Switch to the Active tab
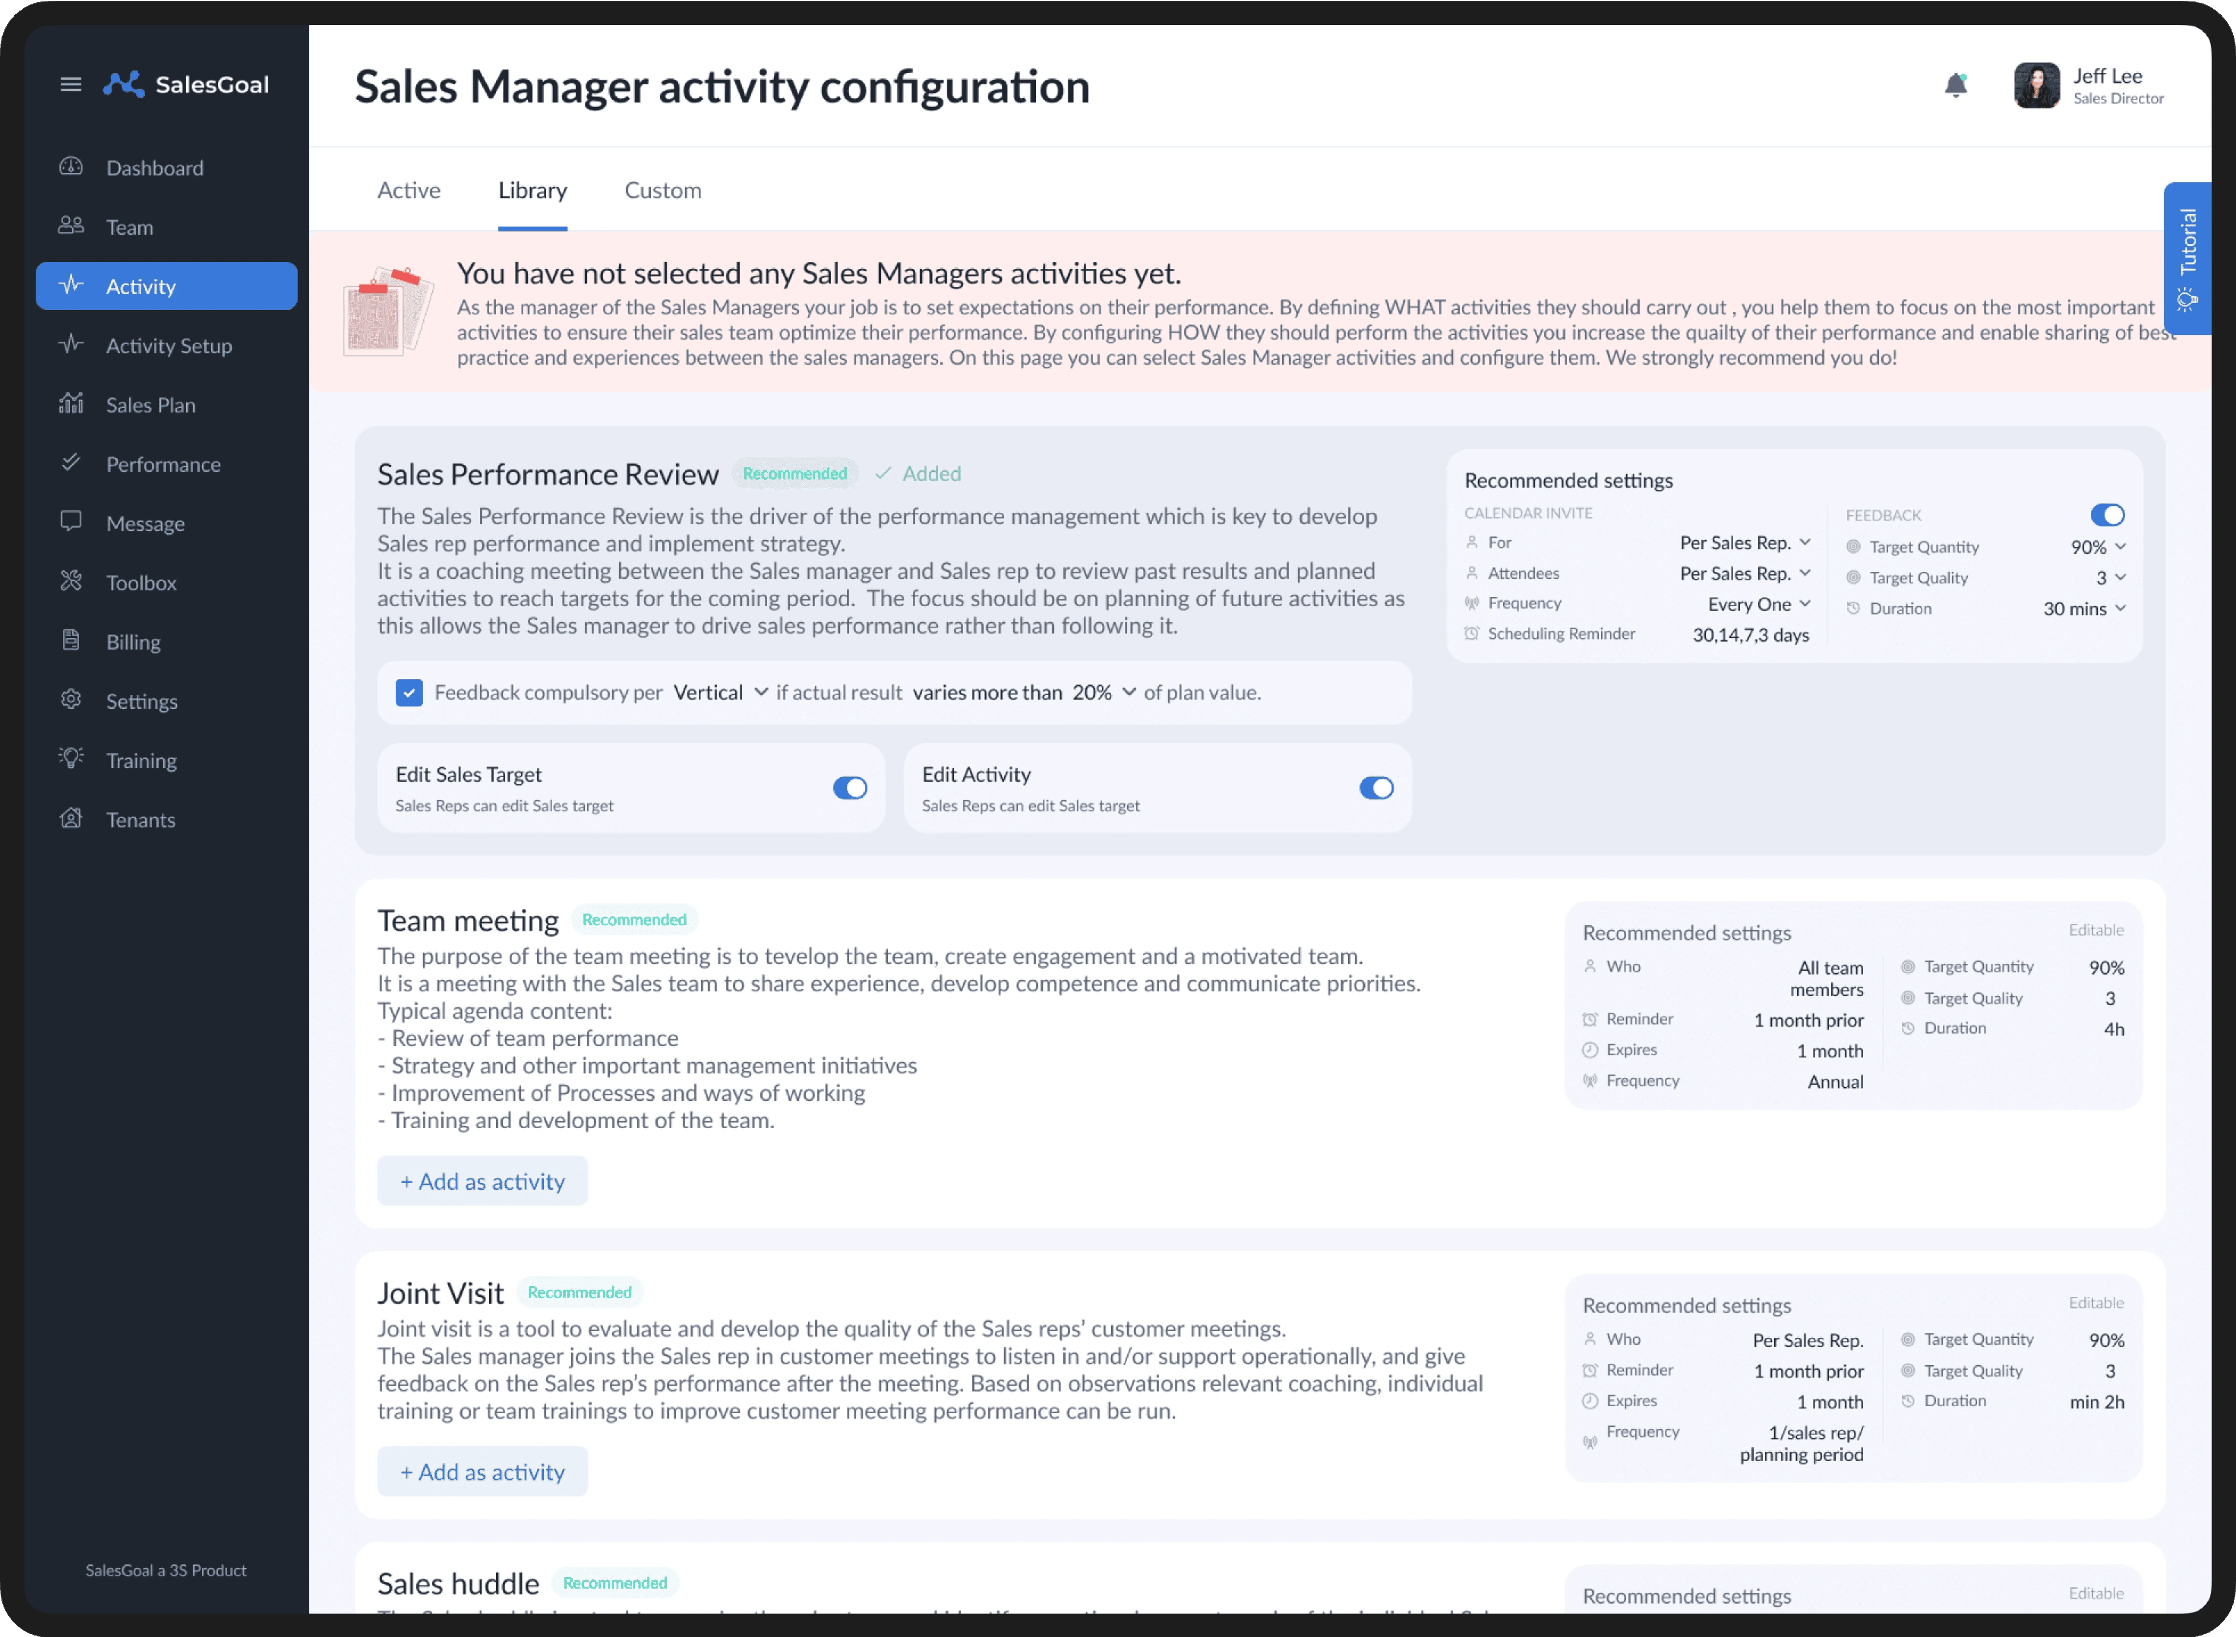 (408, 190)
